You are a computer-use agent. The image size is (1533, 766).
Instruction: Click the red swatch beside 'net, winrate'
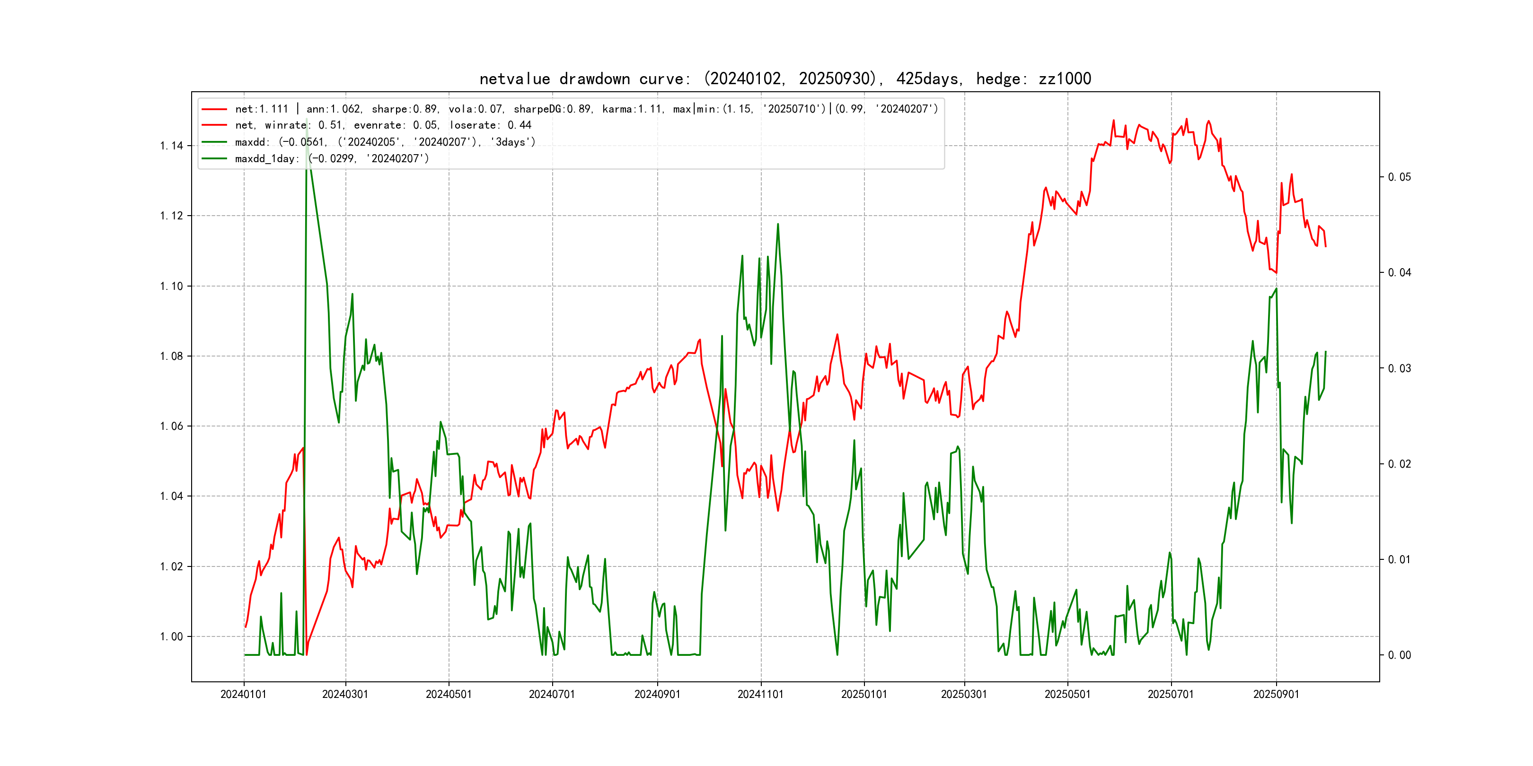214,125
